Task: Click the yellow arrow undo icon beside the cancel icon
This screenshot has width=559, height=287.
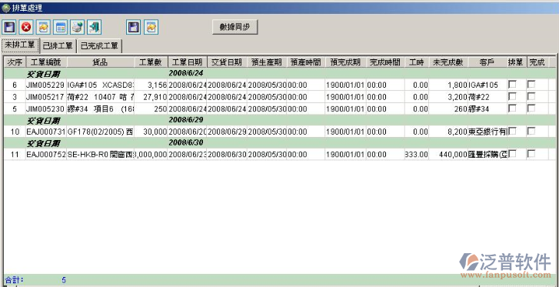Action: (x=44, y=27)
